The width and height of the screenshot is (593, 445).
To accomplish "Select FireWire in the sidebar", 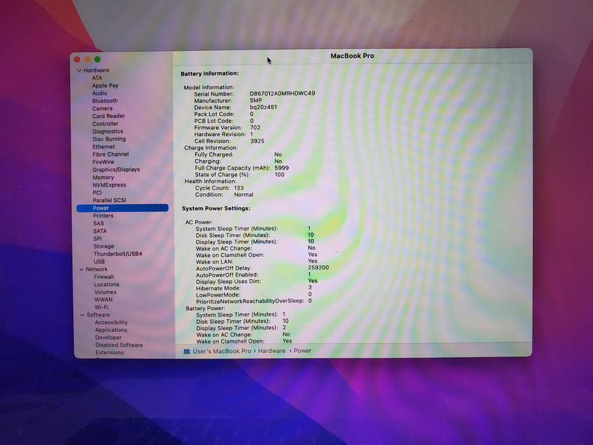I will [x=103, y=162].
